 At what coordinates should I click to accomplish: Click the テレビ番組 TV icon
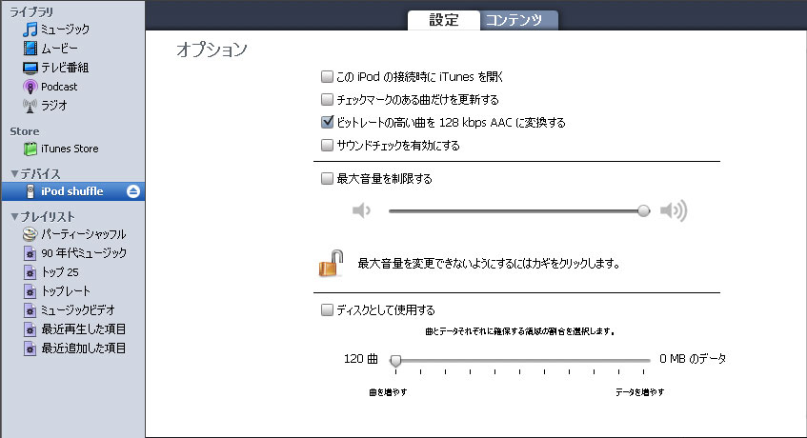pos(30,68)
